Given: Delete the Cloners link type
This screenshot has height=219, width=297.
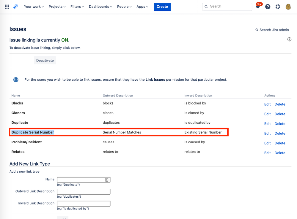Looking at the screenshot, I should click(x=280, y=114).
